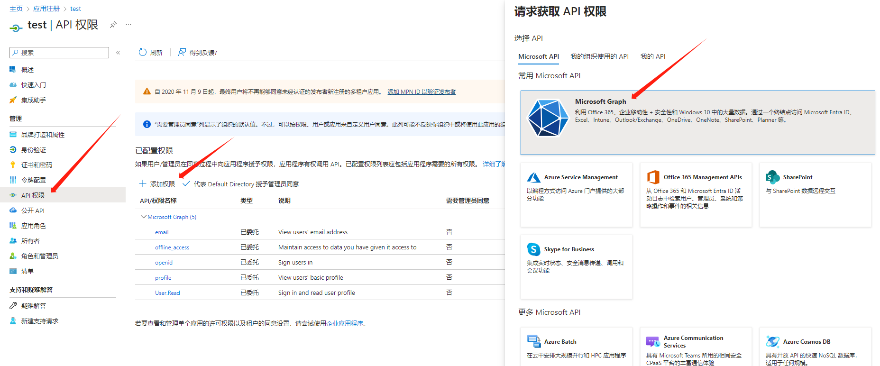Click the pin icon next to the title

(x=113, y=25)
